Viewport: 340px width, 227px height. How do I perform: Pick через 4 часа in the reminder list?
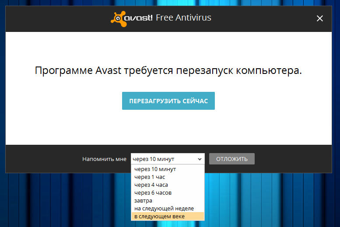151,185
